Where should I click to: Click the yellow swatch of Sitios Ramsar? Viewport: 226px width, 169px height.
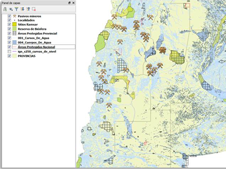[14, 24]
